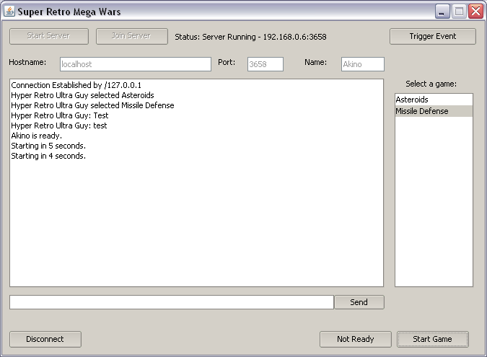Start the game
The image size is (487, 357).
point(432,339)
